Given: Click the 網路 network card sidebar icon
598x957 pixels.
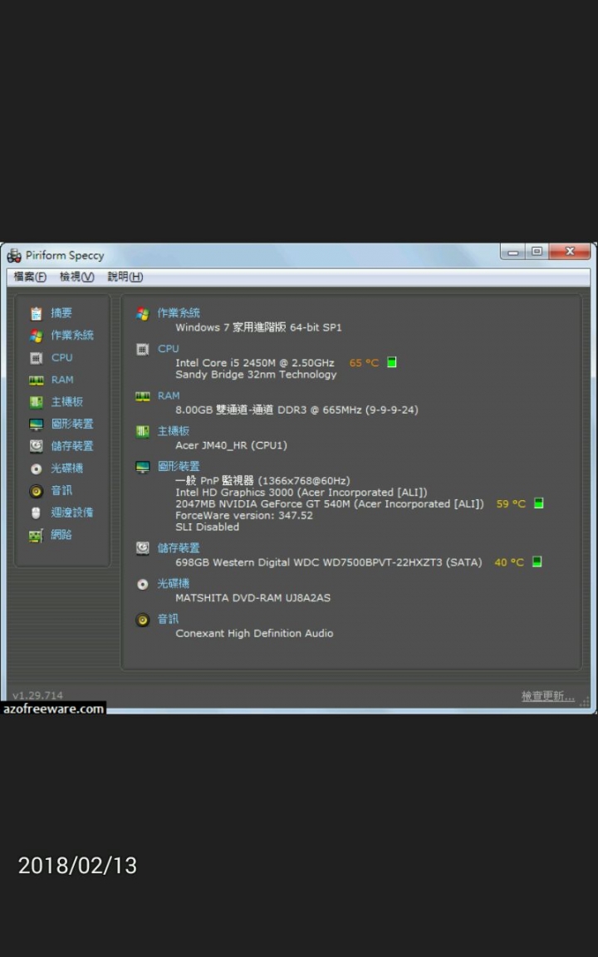Looking at the screenshot, I should click(x=36, y=535).
